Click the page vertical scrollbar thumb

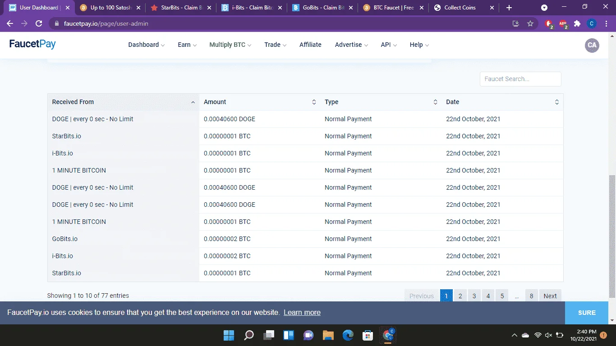pos(612,237)
